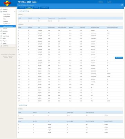The image size is (125, 139).
Task: Open the Diagnose section in the sidebar
Action: coord(5,41)
